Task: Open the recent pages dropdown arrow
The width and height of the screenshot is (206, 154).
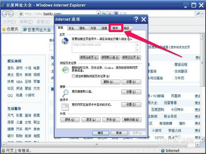Action: click(x=16, y=14)
